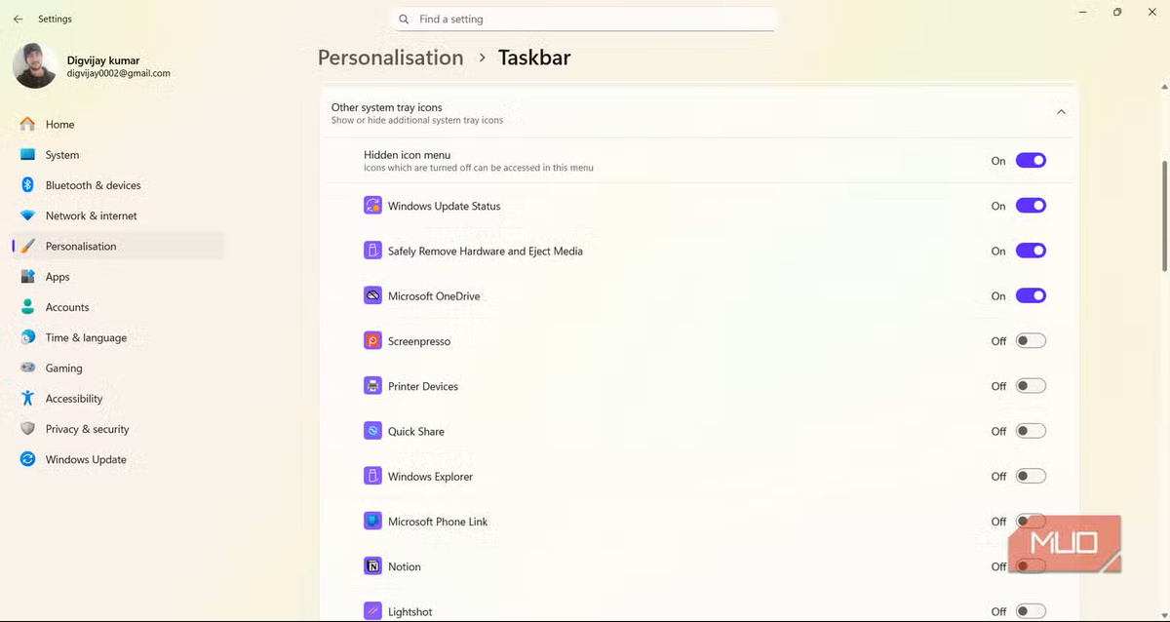
Task: Click the Personalisation label in sidebar
Action: click(x=81, y=247)
